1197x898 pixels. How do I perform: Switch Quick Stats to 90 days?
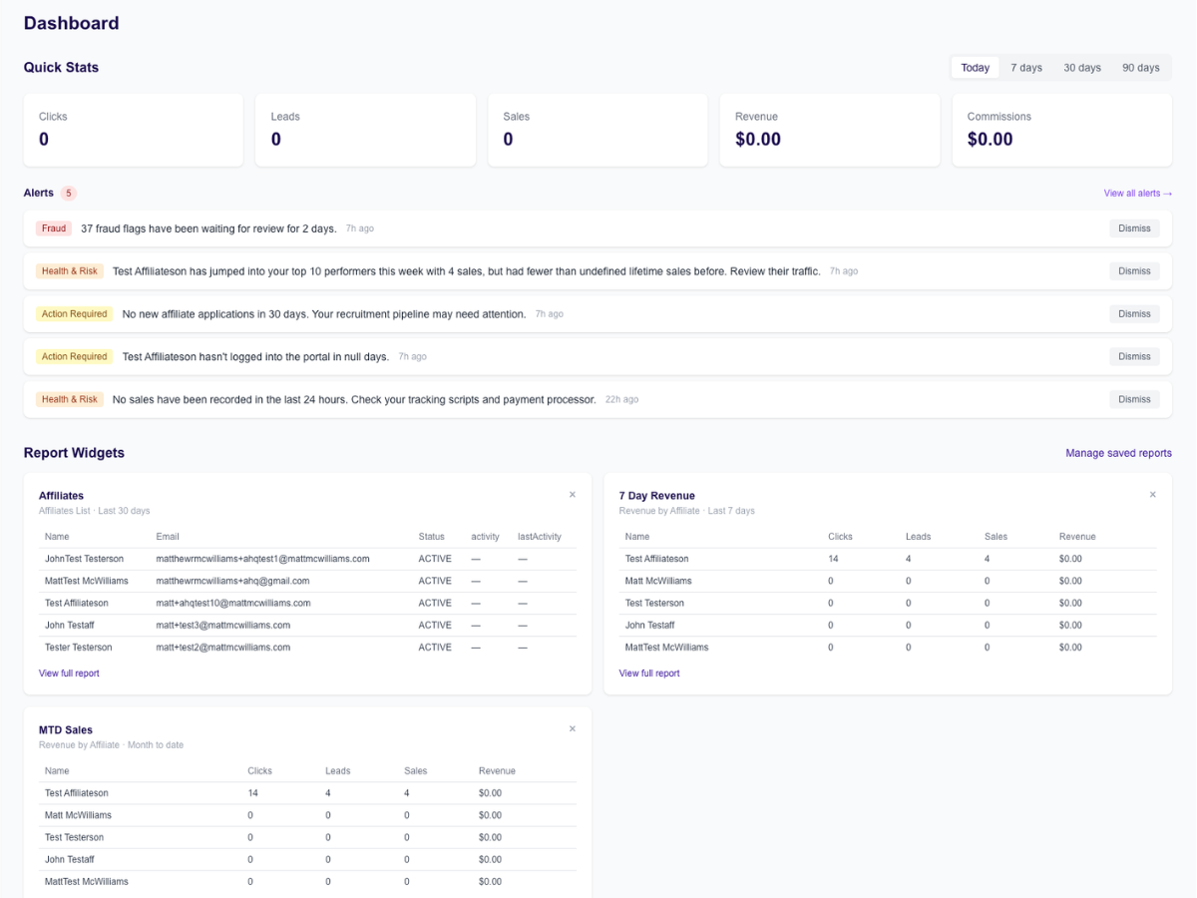[1141, 68]
